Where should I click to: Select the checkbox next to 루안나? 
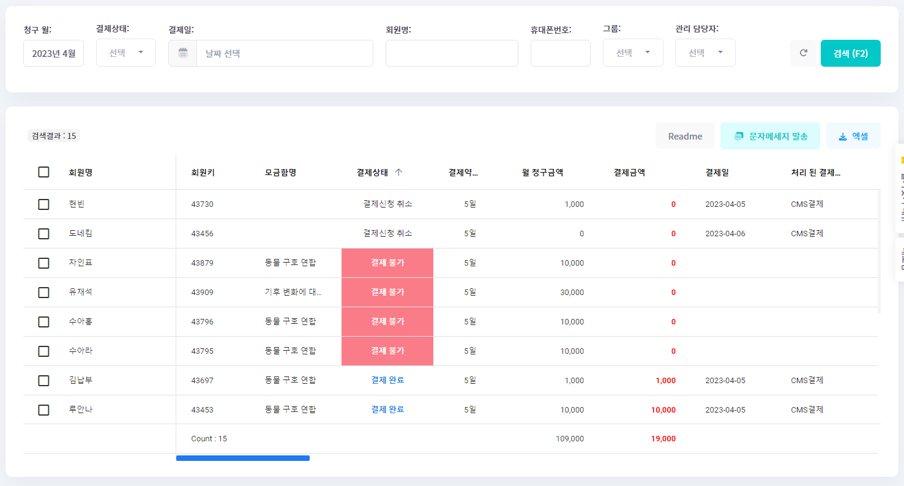pos(43,410)
